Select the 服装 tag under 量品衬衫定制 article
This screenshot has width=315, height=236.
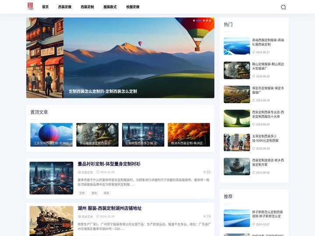click(x=106, y=193)
